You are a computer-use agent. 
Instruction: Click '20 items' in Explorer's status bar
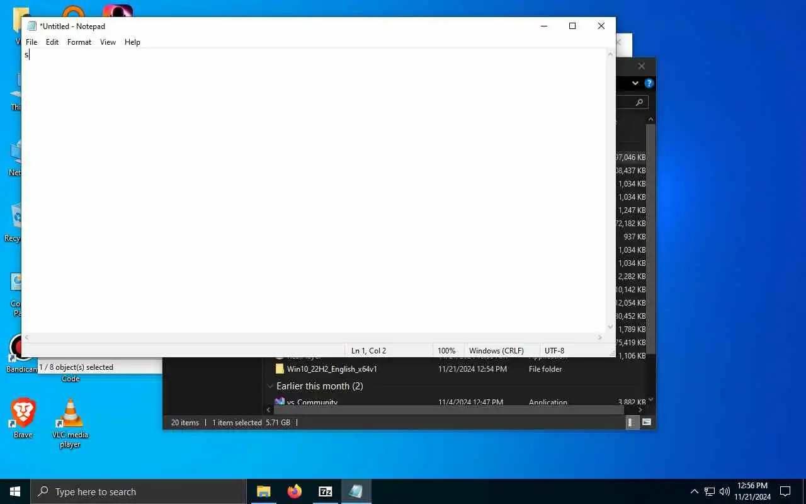[x=185, y=423]
